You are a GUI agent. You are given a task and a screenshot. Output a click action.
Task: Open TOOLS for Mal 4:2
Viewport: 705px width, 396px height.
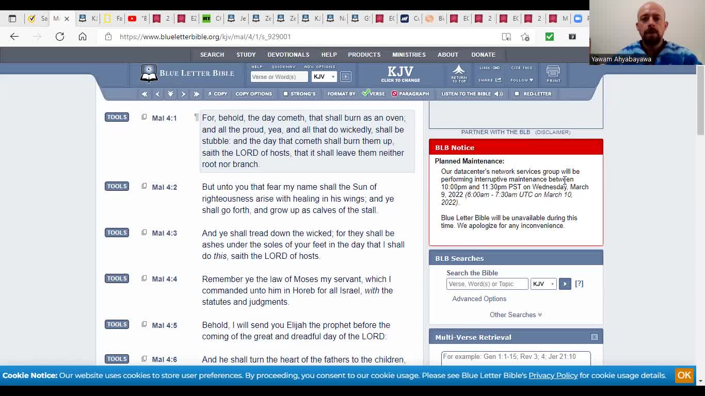117,186
